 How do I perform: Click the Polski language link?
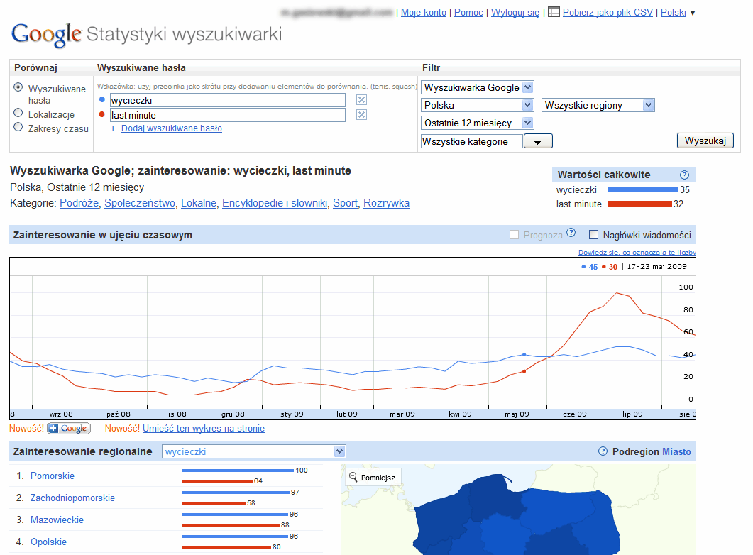point(674,13)
